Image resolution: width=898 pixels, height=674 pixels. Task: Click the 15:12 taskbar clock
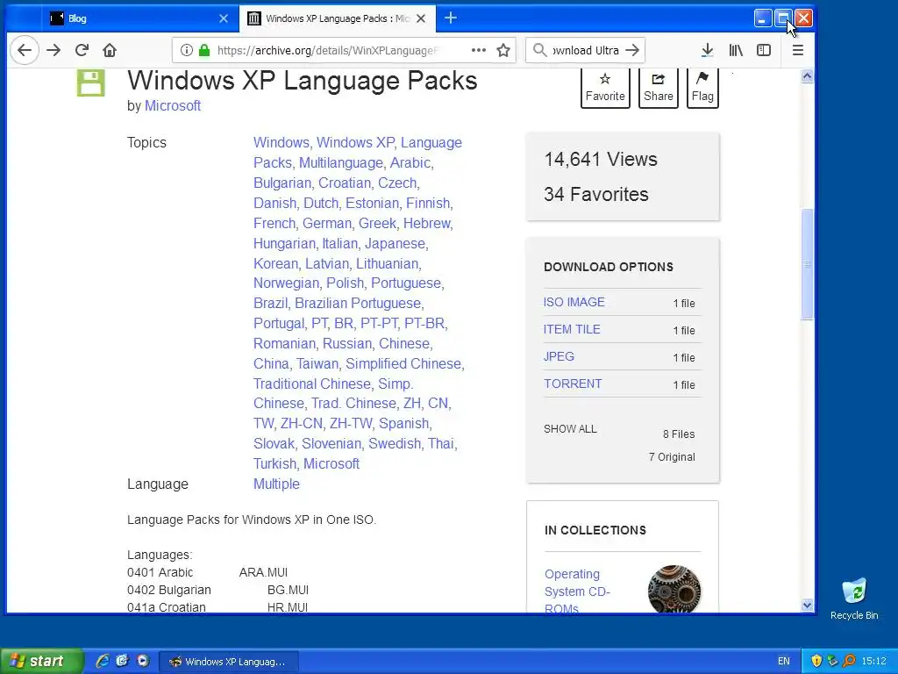click(873, 662)
